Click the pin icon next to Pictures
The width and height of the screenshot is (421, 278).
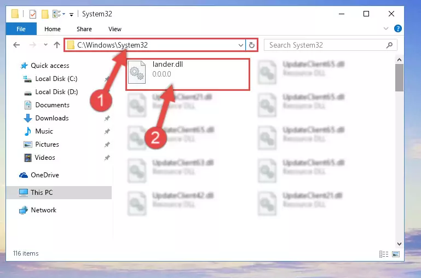(107, 144)
